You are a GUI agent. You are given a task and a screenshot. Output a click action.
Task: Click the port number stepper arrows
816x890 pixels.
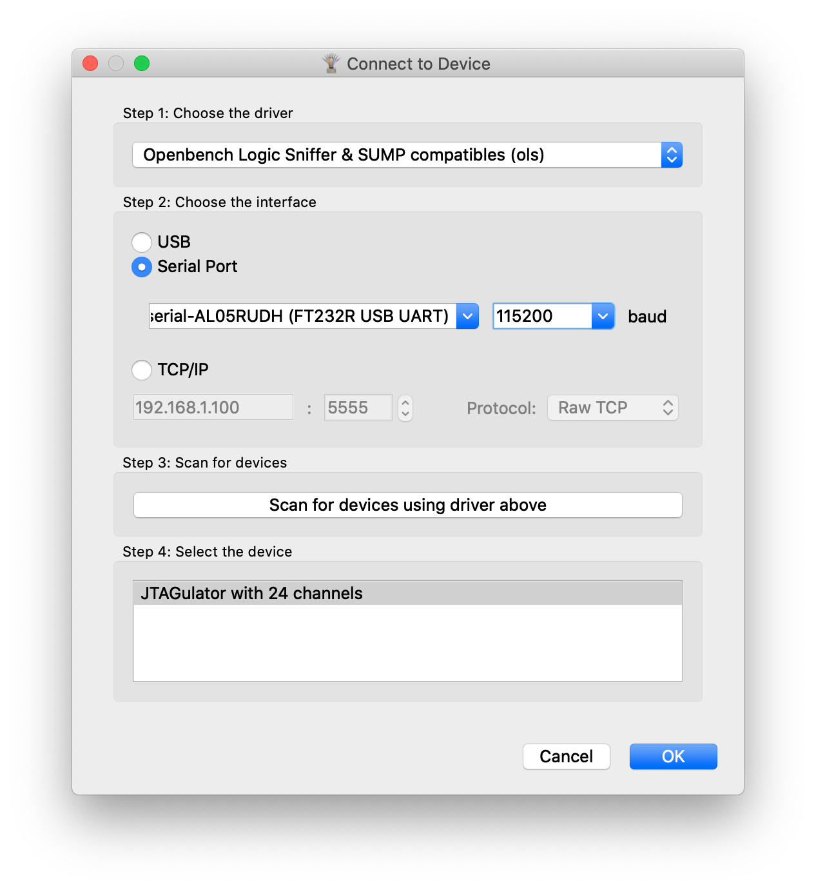click(x=405, y=408)
